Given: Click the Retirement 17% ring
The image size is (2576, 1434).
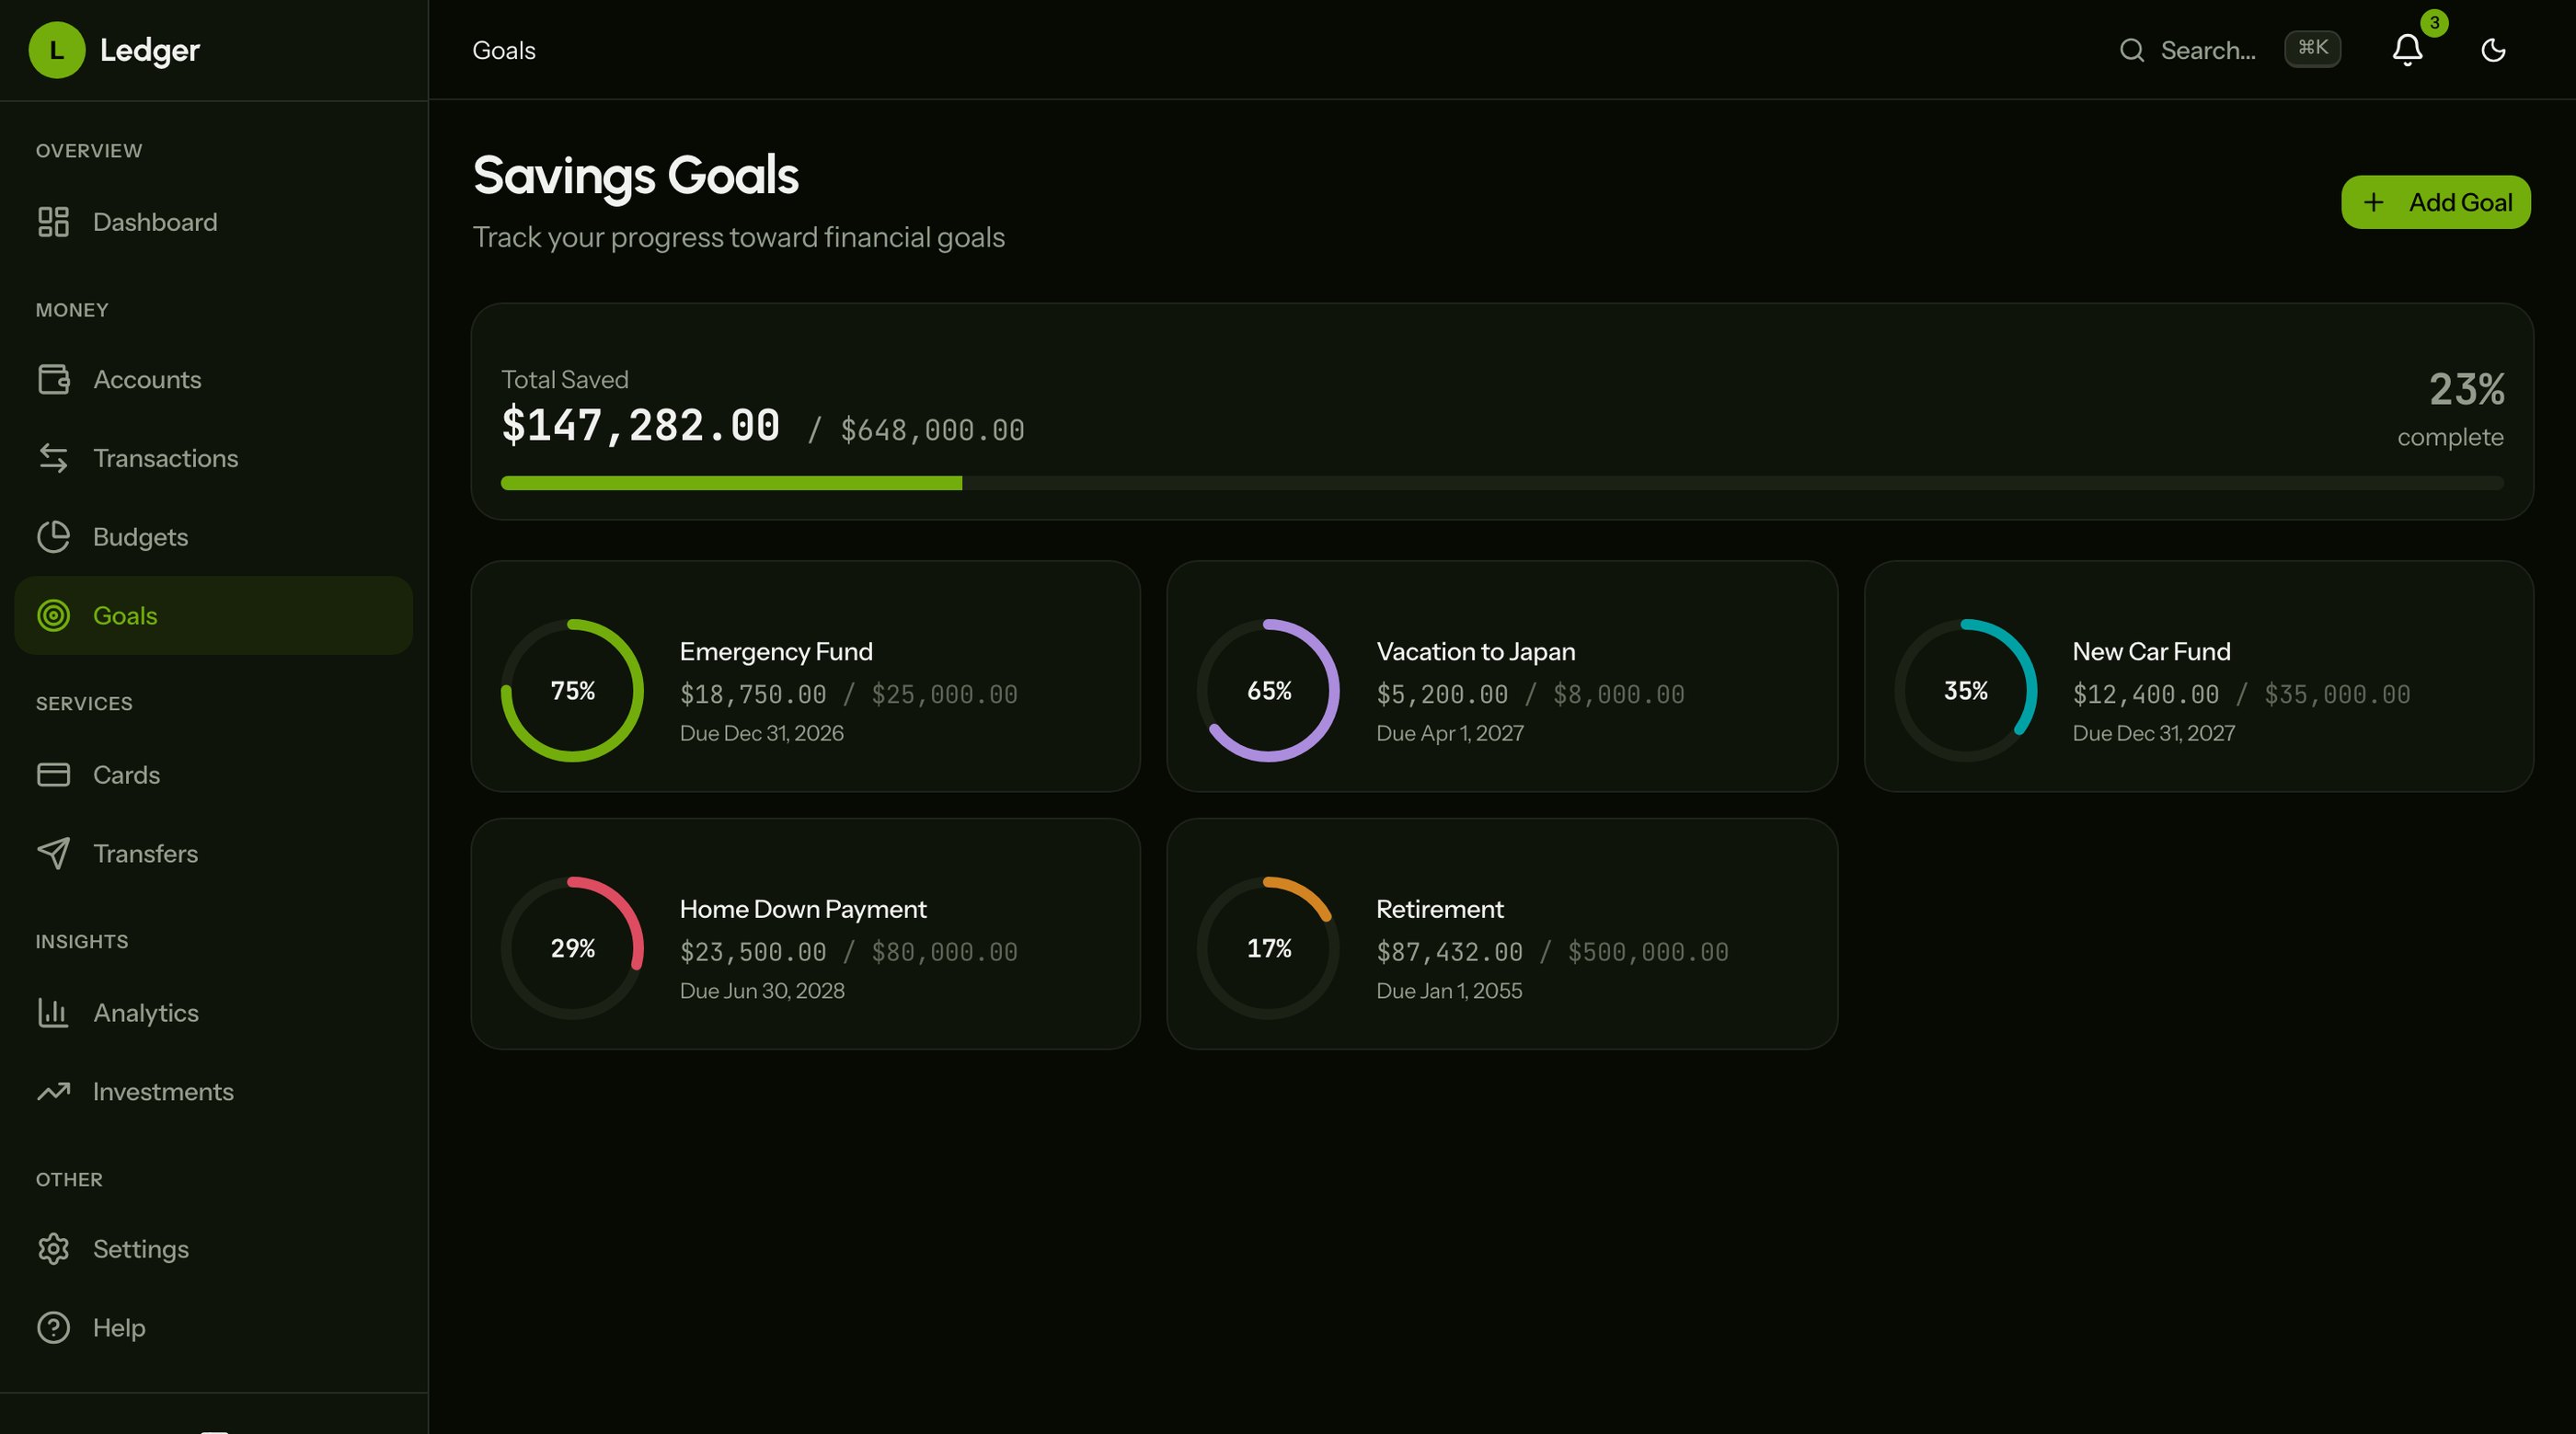Looking at the screenshot, I should click(x=1268, y=948).
